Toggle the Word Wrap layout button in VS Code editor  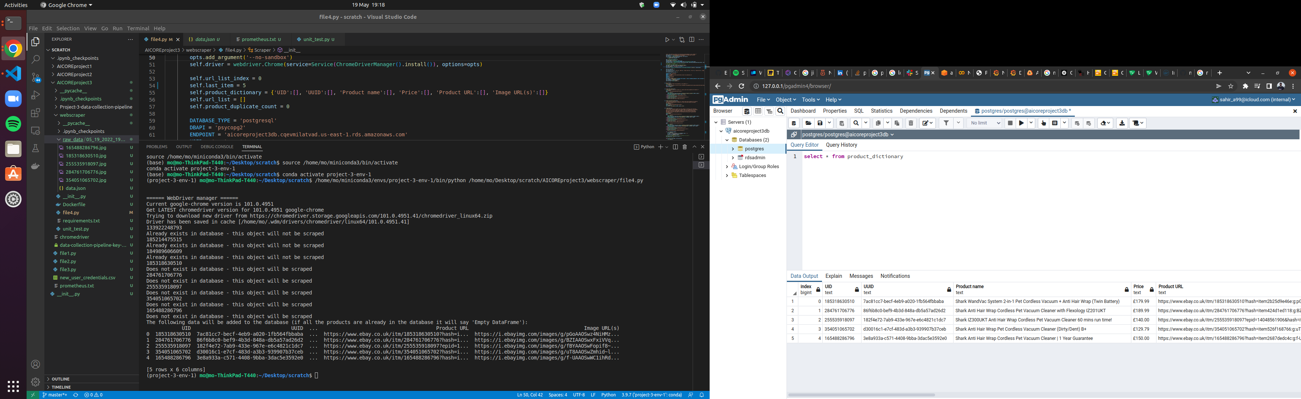pyautogui.click(x=692, y=40)
